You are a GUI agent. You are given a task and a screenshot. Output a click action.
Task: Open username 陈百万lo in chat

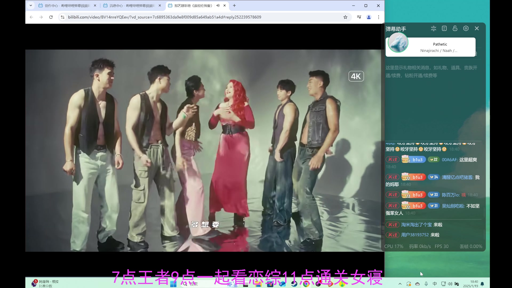(x=450, y=195)
